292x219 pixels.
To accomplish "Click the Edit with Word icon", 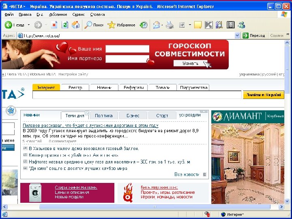I will 182,25.
